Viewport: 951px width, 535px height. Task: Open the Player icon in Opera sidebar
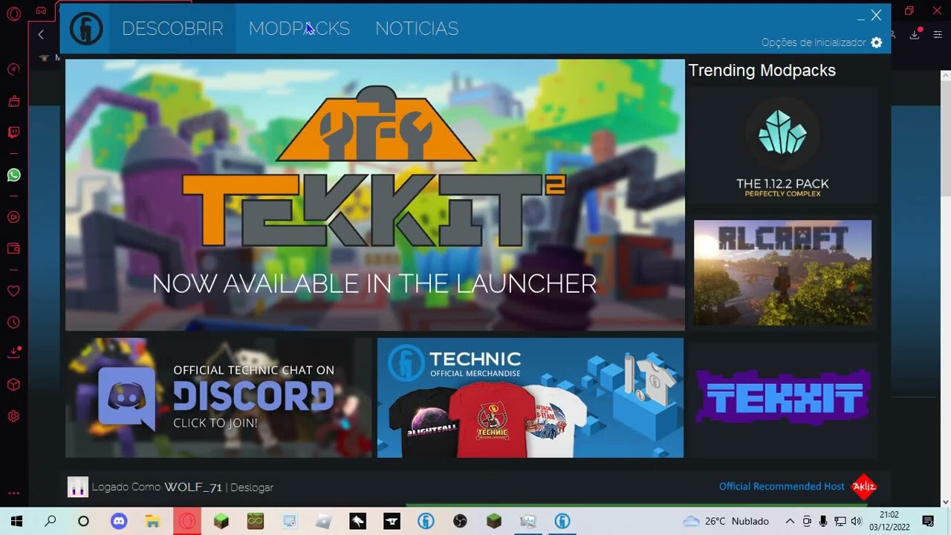(x=13, y=217)
